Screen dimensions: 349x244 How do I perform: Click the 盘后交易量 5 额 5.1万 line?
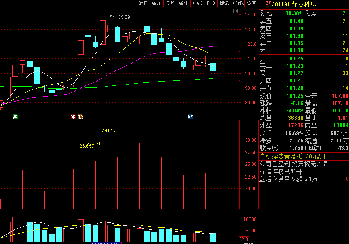coord(288,179)
